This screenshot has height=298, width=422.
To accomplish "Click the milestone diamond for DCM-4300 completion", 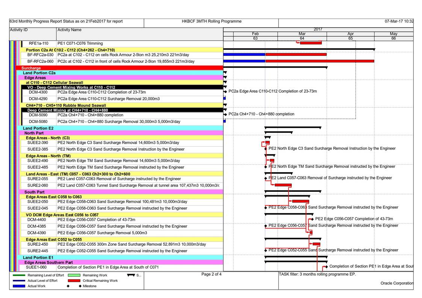I will pyautogui.click(x=225, y=92).
